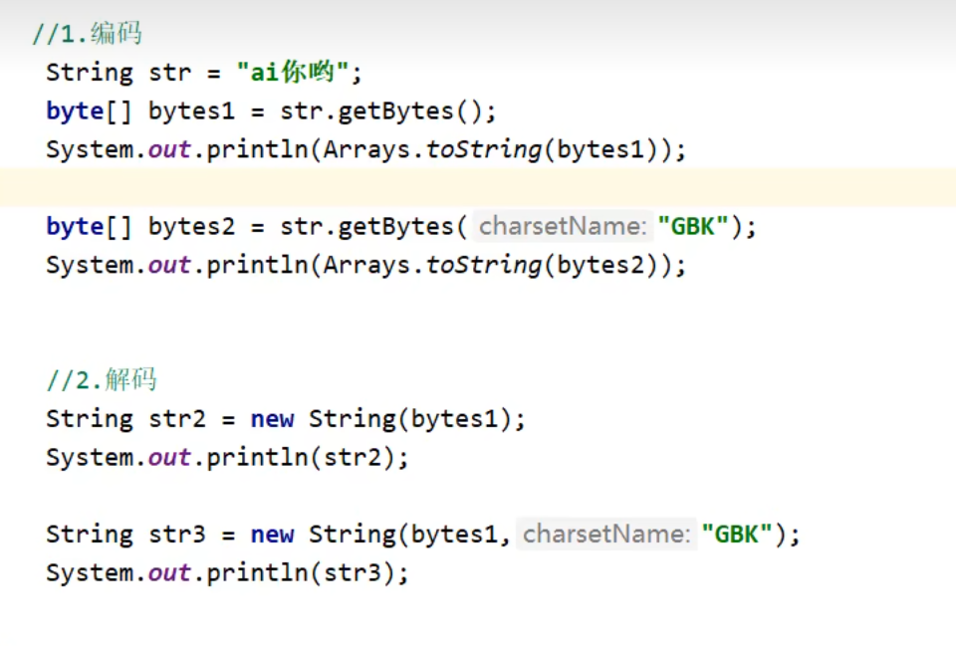
Task: Click the charsetName hint inside getBytes
Action: [x=561, y=227]
